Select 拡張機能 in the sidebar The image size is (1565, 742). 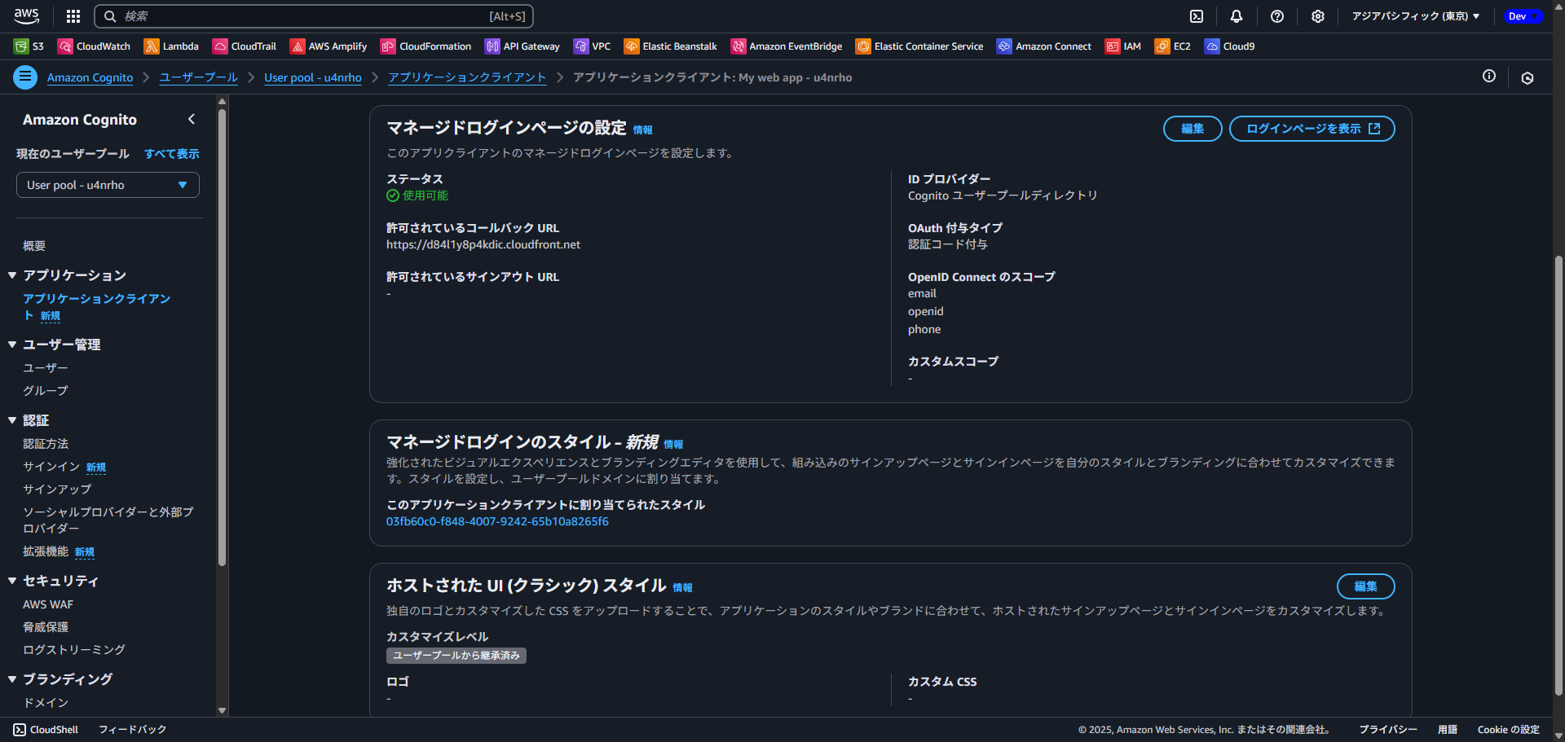coord(46,551)
